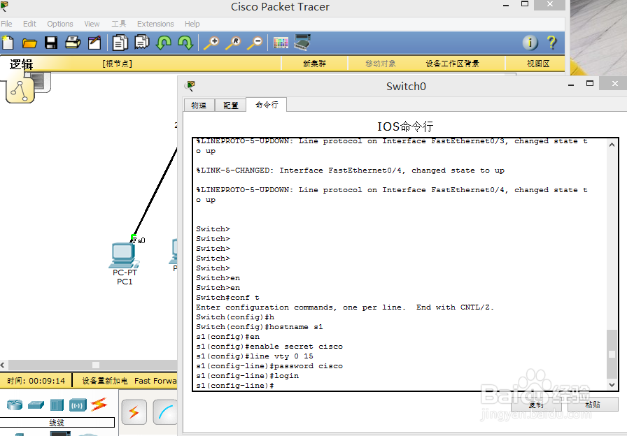The image size is (627, 436).
Task: Open the Options menu
Action: [x=60, y=24]
